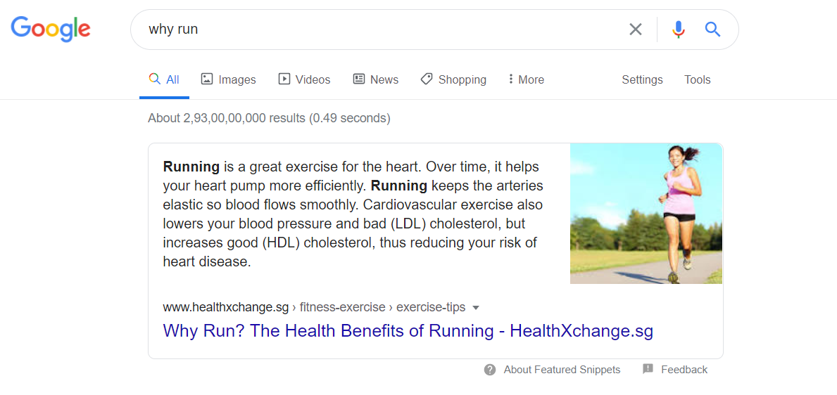
Task: Click the About Featured Snippets link
Action: click(x=562, y=370)
